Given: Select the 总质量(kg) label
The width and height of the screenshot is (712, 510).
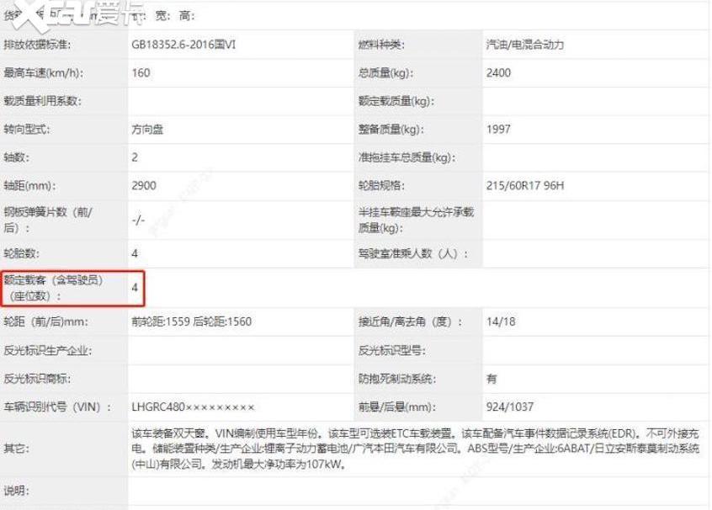Looking at the screenshot, I should (x=385, y=72).
